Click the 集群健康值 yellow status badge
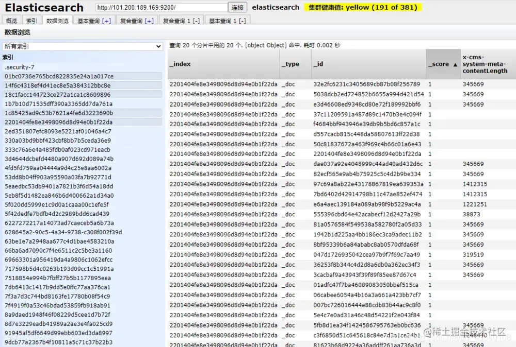Image resolution: width=516 pixels, height=347 pixels. point(363,7)
